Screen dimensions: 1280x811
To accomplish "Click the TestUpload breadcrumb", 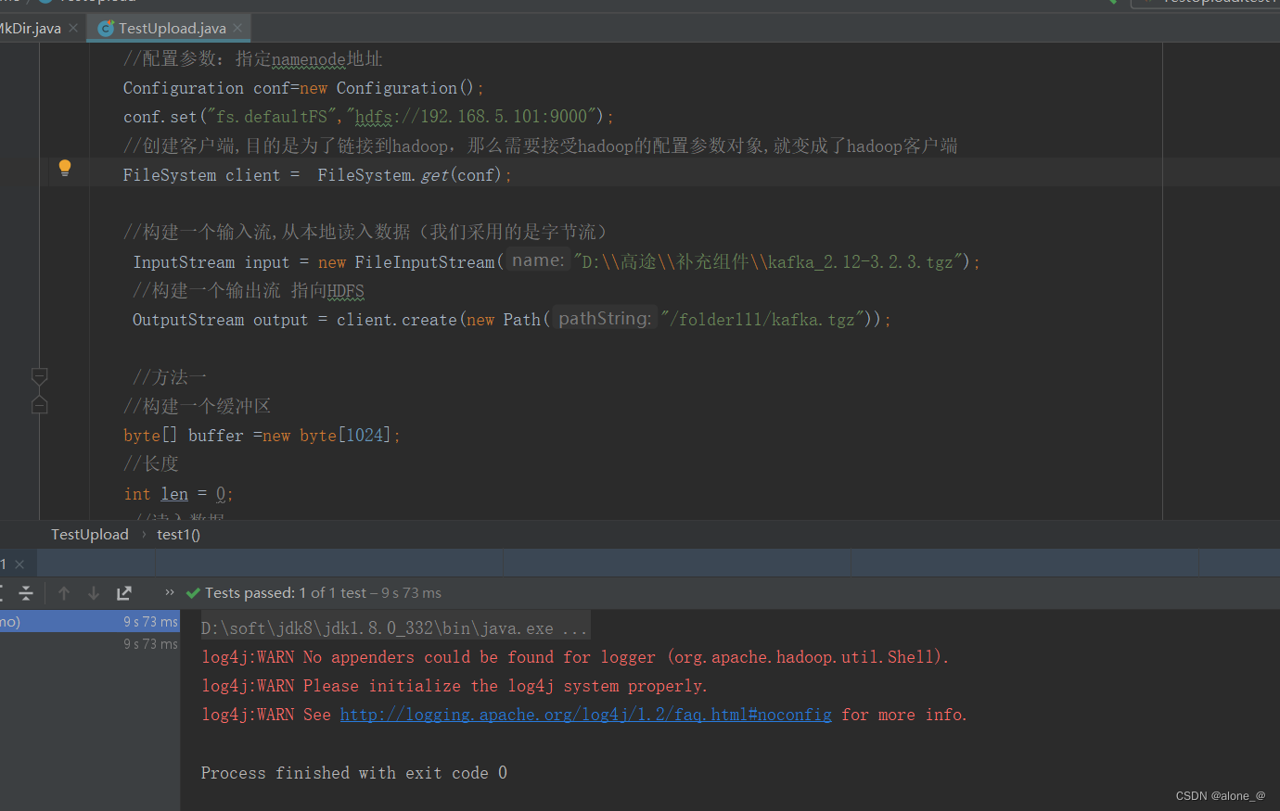I will coord(90,534).
